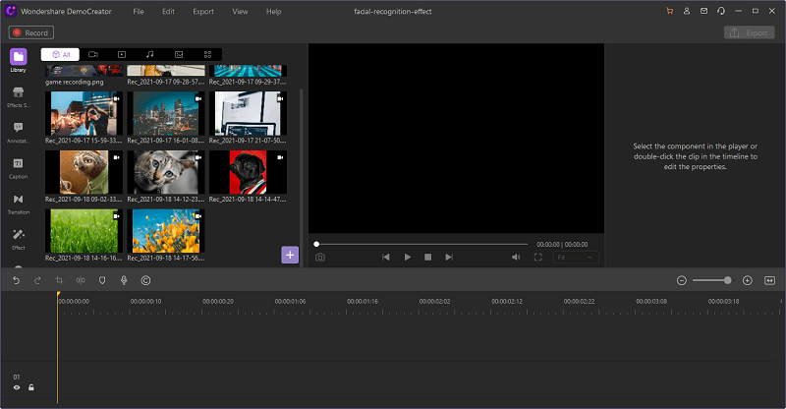Open the user account icon

click(687, 11)
